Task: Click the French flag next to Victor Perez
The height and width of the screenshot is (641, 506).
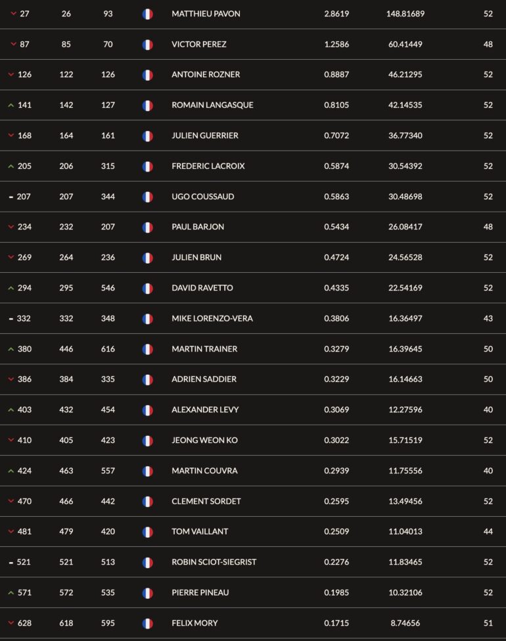Action: (x=148, y=45)
